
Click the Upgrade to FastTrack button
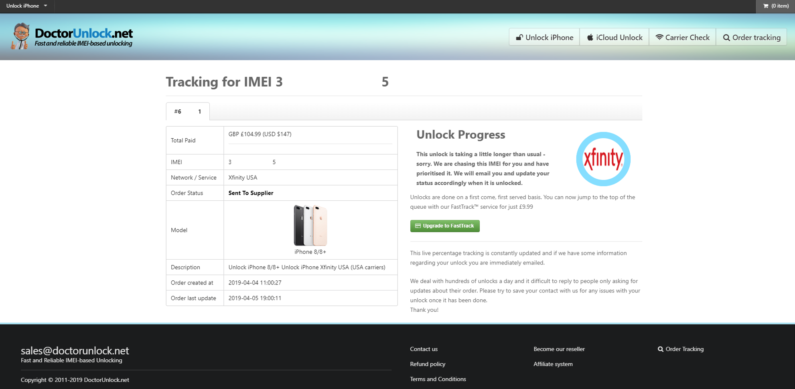coord(445,226)
